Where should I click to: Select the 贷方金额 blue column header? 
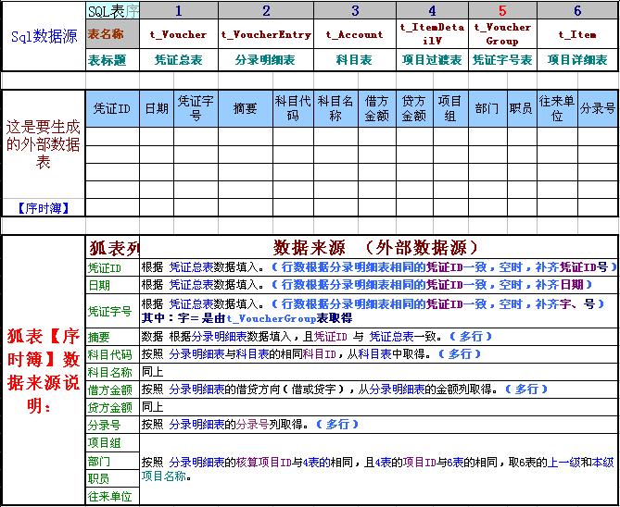tap(415, 108)
